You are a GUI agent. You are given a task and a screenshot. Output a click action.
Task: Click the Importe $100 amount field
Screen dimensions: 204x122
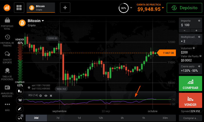pos(191,23)
